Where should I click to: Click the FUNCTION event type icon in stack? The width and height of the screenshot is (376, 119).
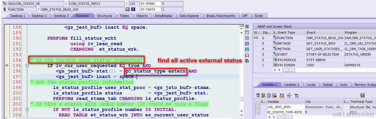pyautogui.click(x=275, y=38)
